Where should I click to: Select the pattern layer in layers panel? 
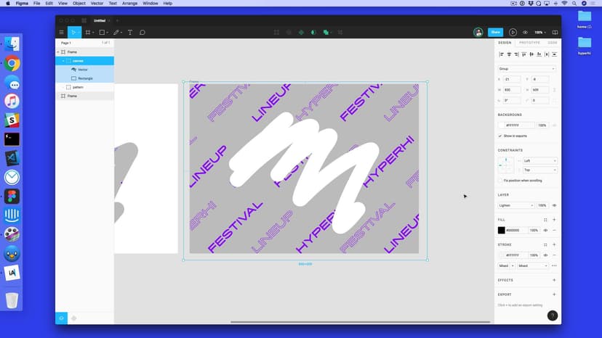pyautogui.click(x=78, y=87)
